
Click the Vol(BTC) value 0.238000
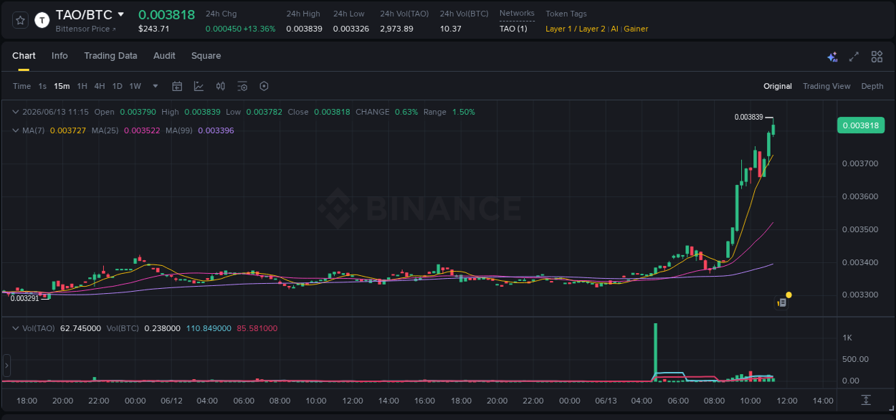(162, 328)
